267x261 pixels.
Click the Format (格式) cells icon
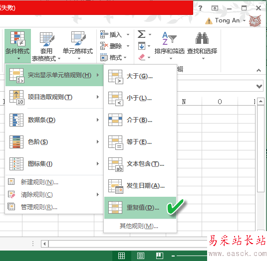pos(104,57)
